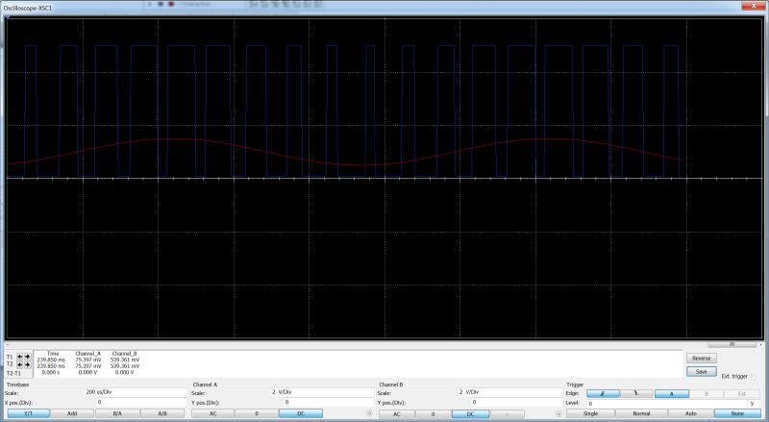This screenshot has width=769, height=422.
Task: Choose trigger source B
Action: coord(707,393)
